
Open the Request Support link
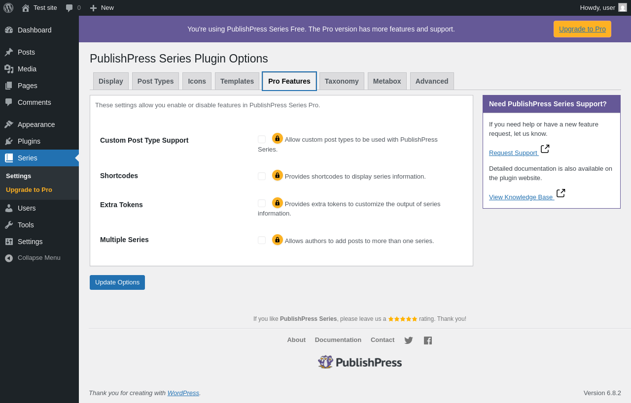tap(513, 153)
